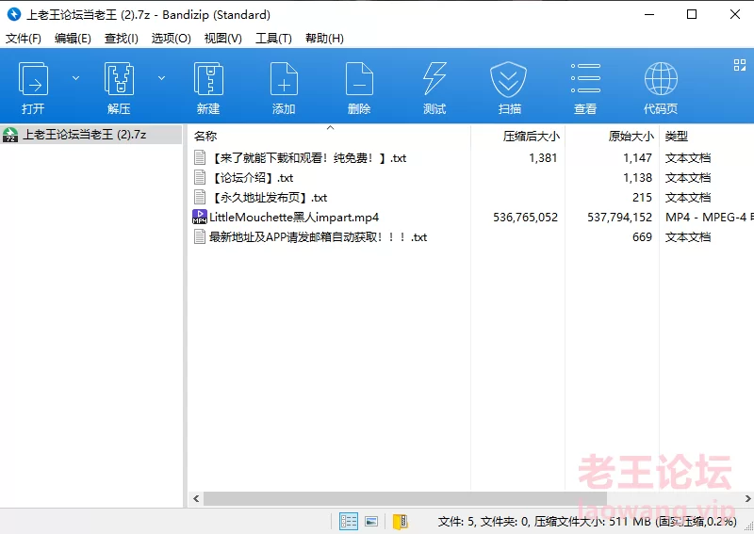This screenshot has height=534, width=754.
Task: Click text icon beside 【永久地址发布页】.txt
Action: 200,197
